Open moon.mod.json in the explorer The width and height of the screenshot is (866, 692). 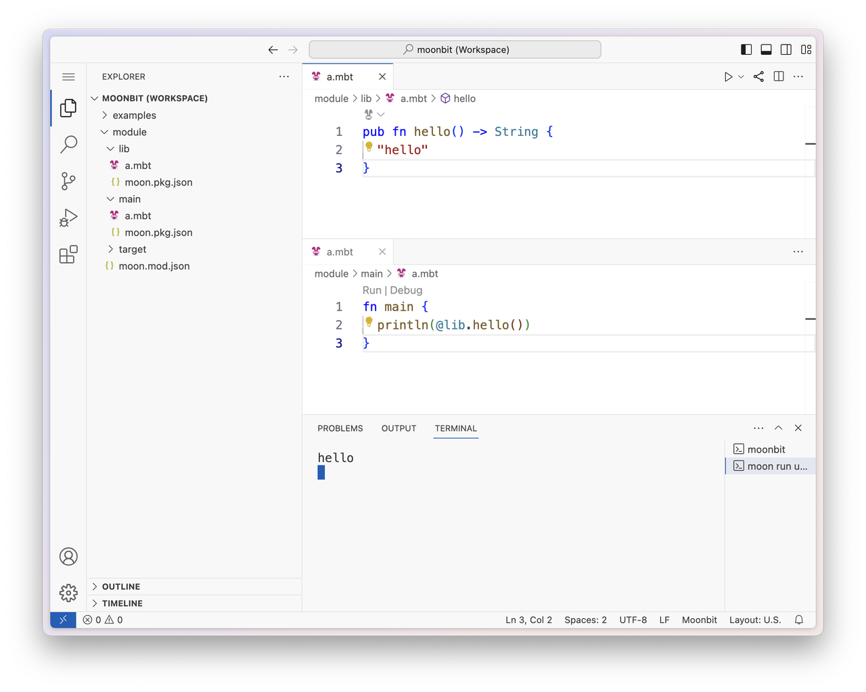click(154, 266)
